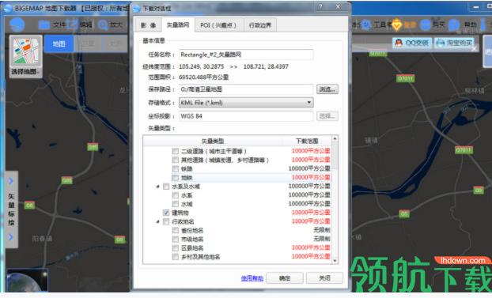
Task: Check the 行政地名 group checkbox
Action: 166,221
